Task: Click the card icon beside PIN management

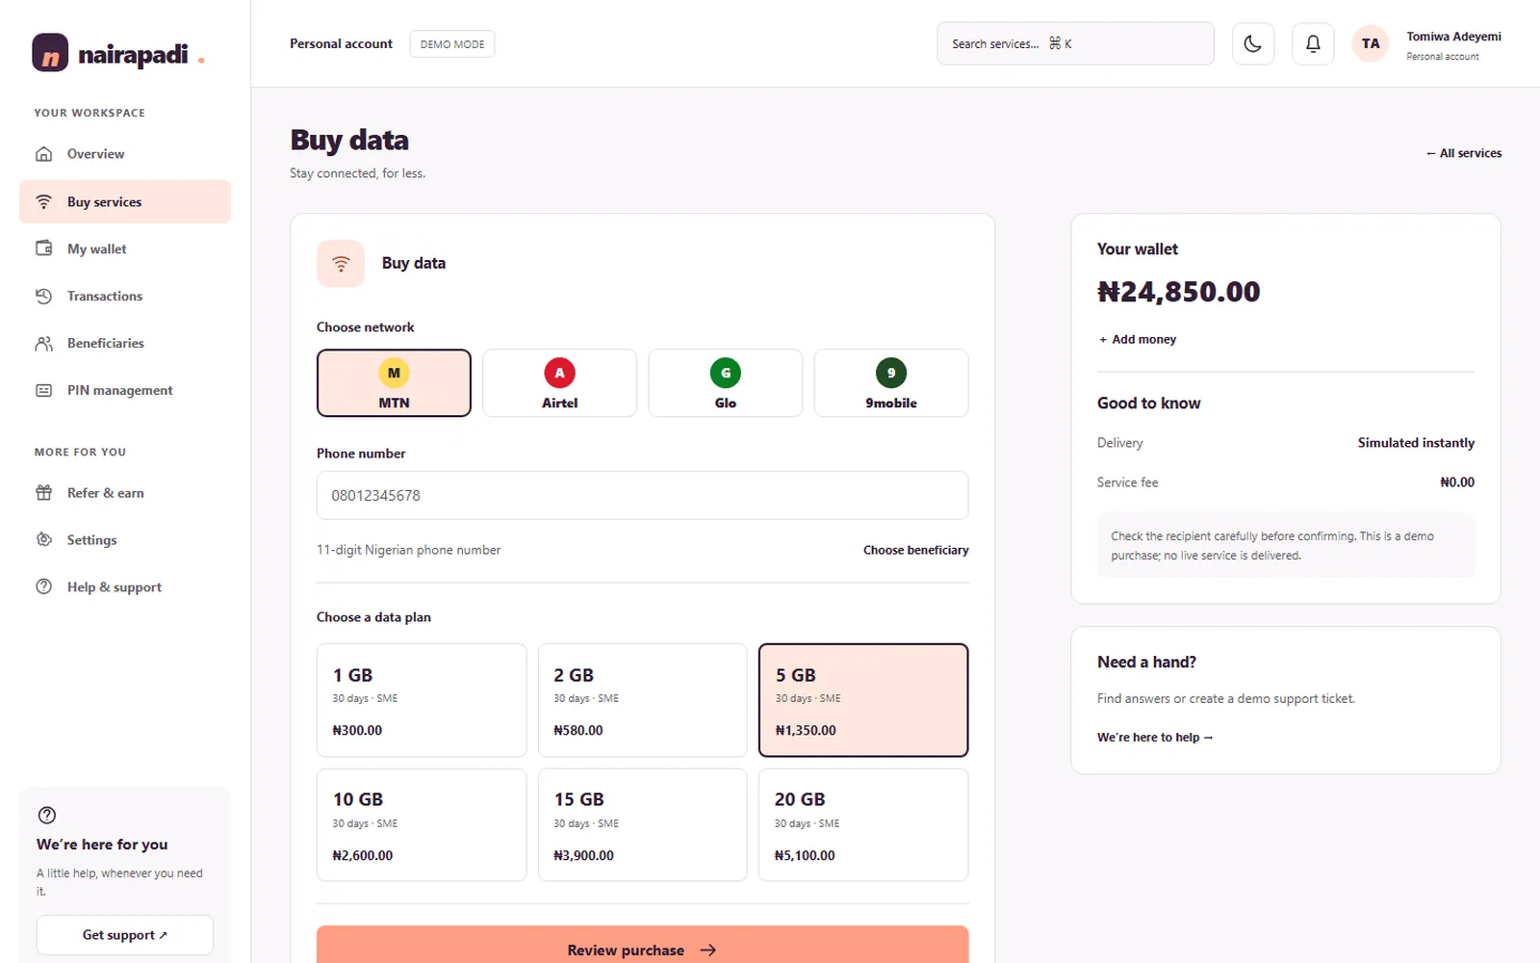Action: coord(43,390)
